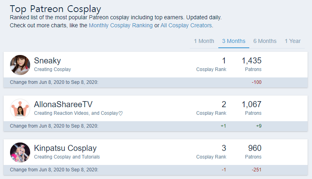Open Sneaky's profile avatar

[20, 65]
